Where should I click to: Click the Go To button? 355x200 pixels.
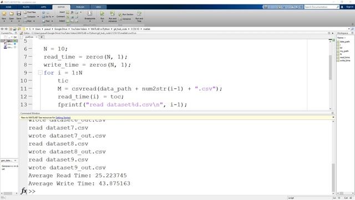[47, 17]
